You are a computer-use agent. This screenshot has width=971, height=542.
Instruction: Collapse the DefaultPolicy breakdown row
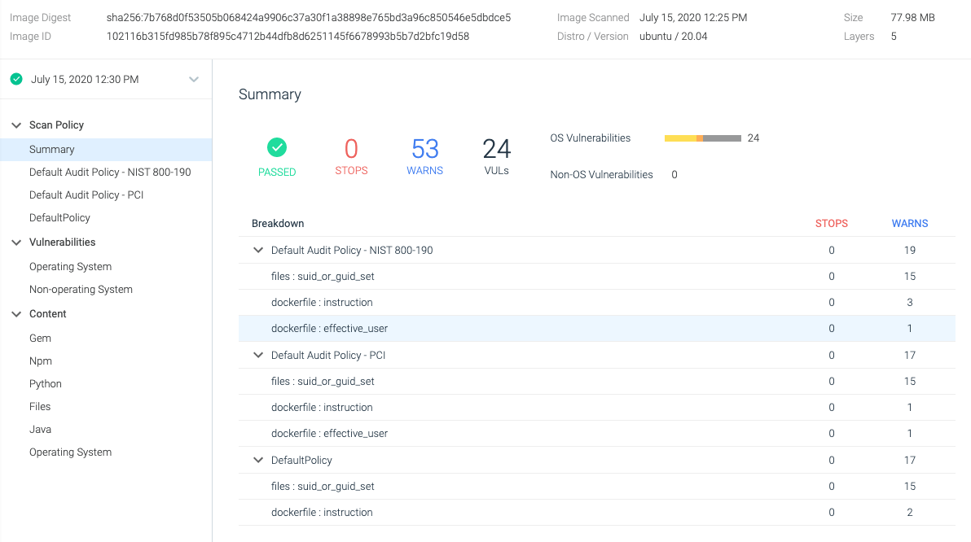[257, 460]
